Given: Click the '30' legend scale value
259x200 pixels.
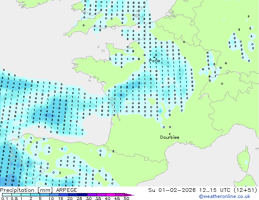Looking at the screenshot, I should coord(89,198).
